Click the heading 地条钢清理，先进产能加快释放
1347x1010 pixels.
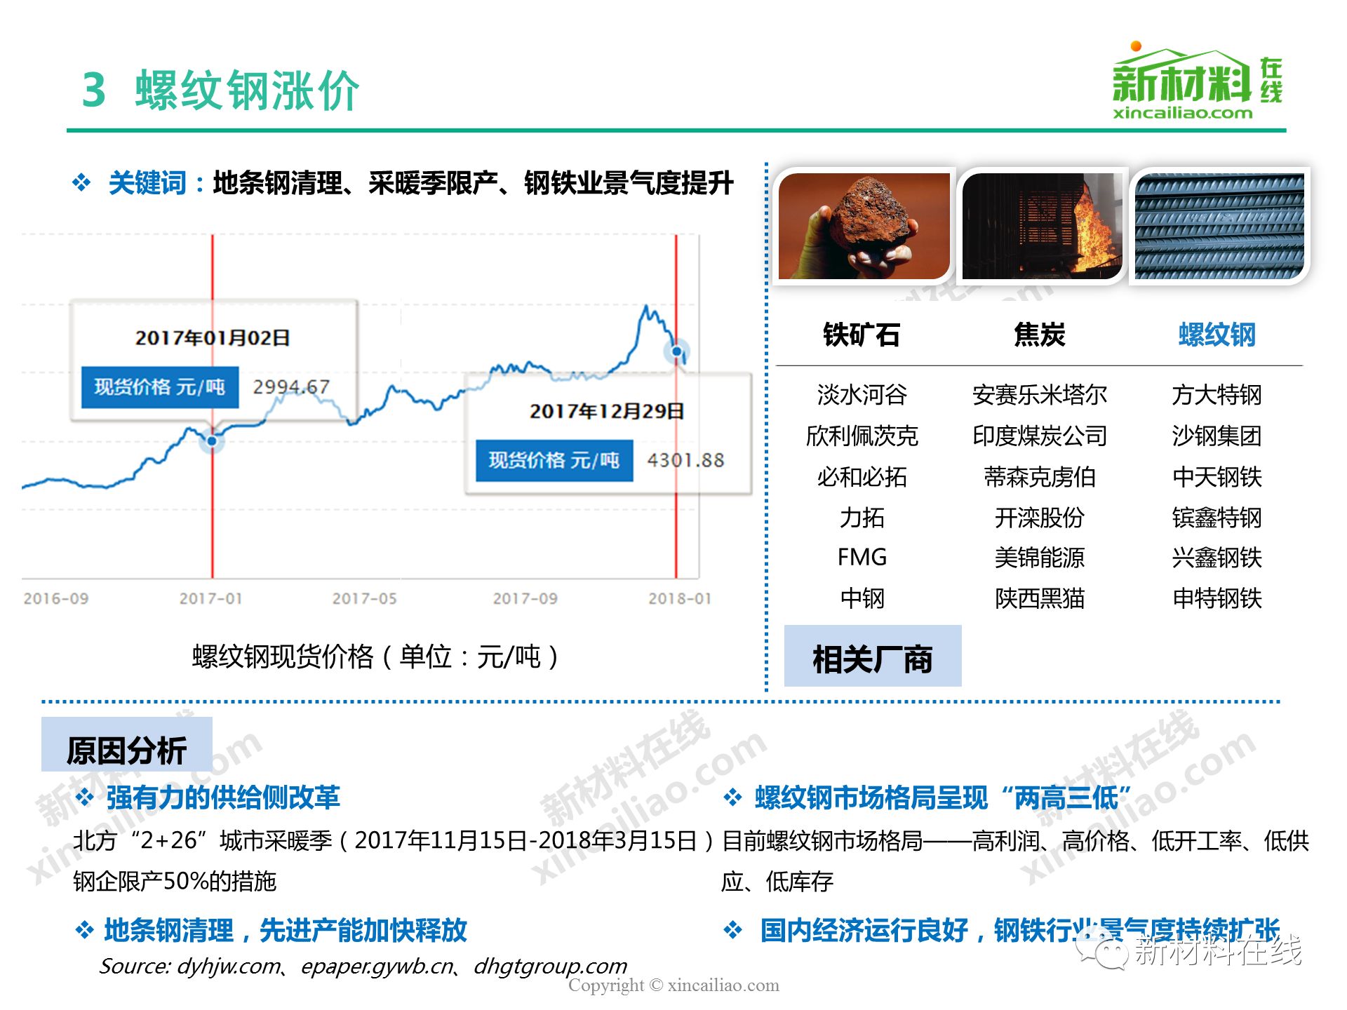(x=286, y=930)
